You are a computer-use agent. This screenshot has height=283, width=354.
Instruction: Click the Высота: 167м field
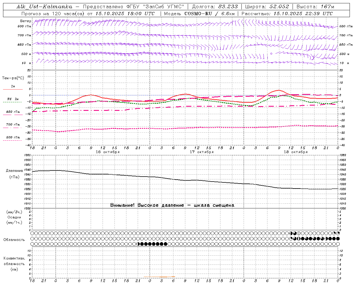pyautogui.click(x=315, y=7)
